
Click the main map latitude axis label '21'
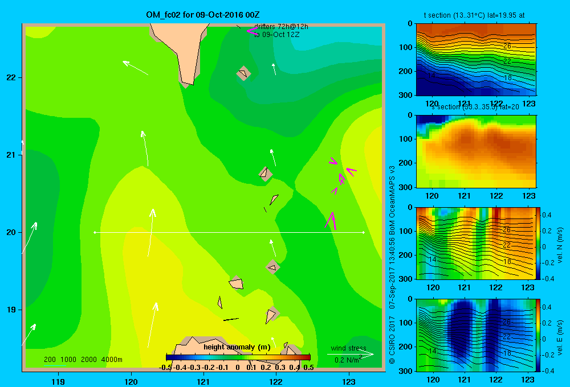(x=11, y=155)
